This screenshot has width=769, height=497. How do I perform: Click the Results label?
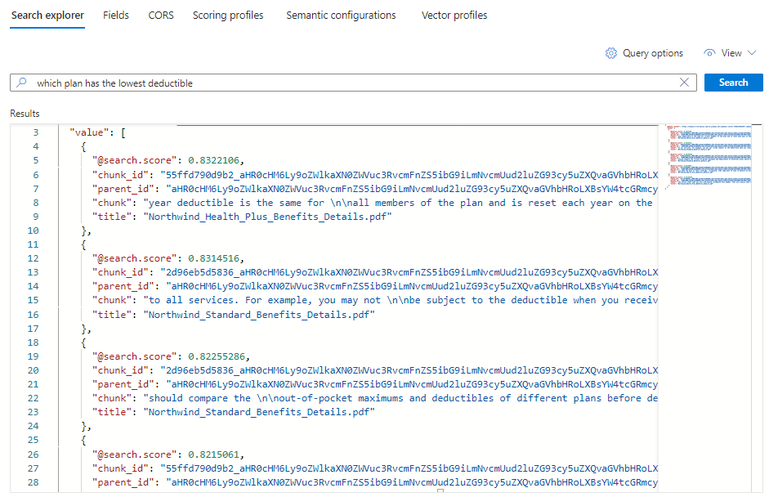(25, 114)
